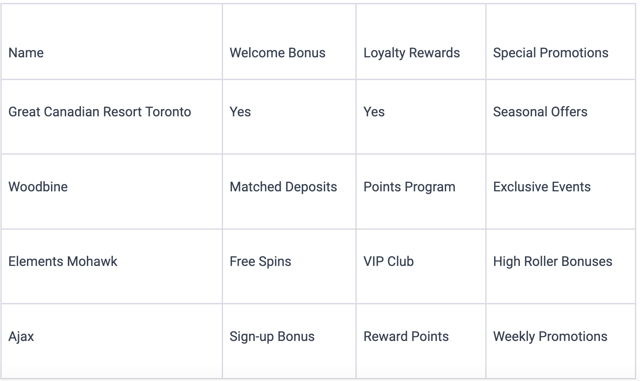Select the Welcome Bonus column header

[x=277, y=53]
